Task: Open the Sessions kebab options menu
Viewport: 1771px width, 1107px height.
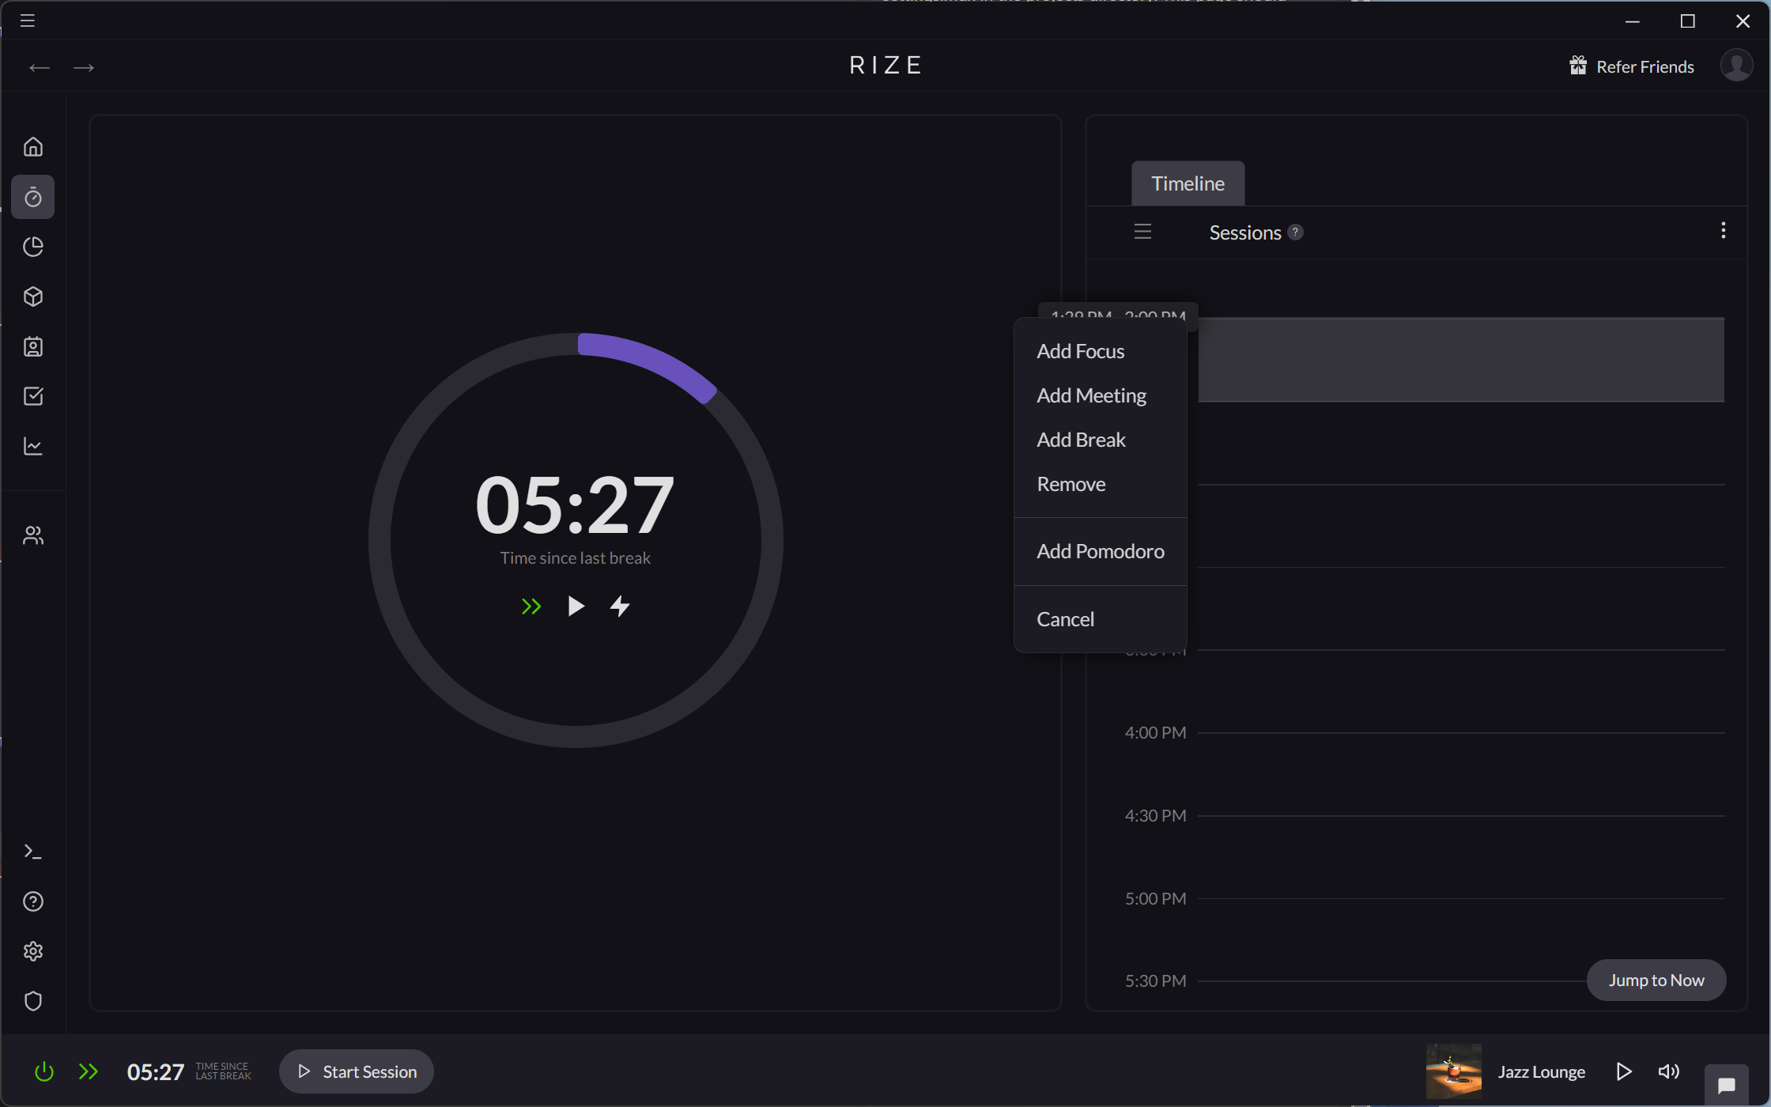Action: click(1723, 231)
